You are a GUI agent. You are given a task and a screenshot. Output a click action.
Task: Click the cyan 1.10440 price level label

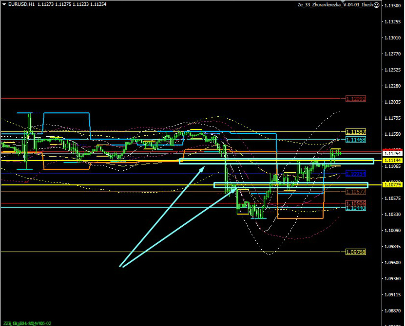[355, 208]
